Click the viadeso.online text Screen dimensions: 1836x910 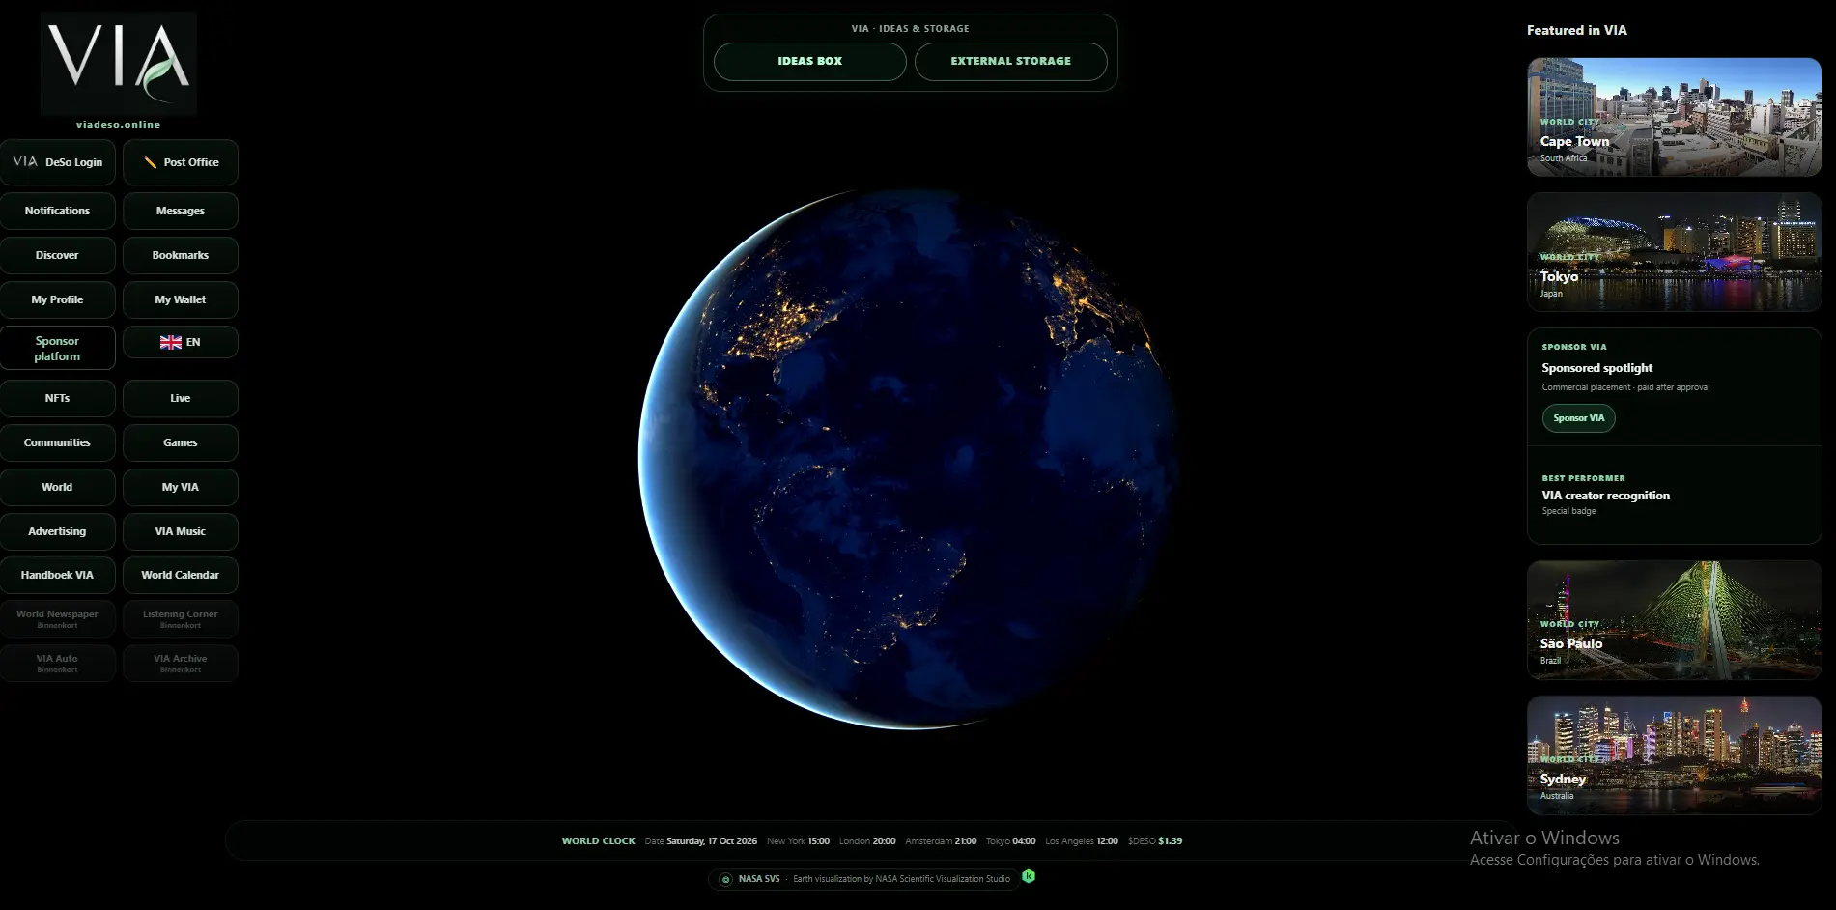(119, 125)
